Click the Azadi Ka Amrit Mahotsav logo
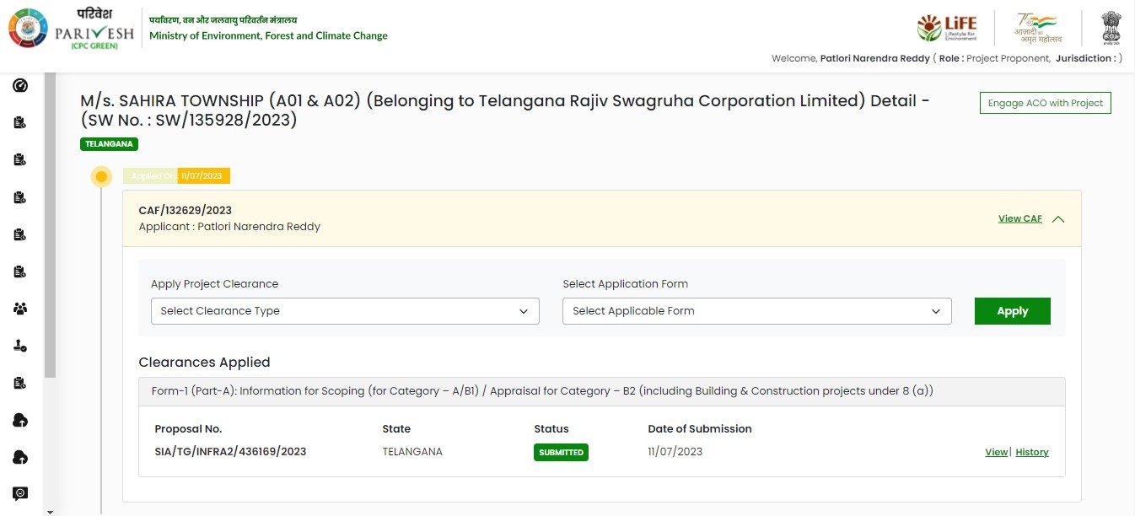Viewport: 1135px width, 516px height. point(1038,28)
